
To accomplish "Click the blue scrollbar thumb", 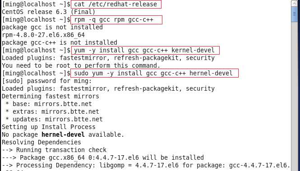I will [x=295, y=14].
